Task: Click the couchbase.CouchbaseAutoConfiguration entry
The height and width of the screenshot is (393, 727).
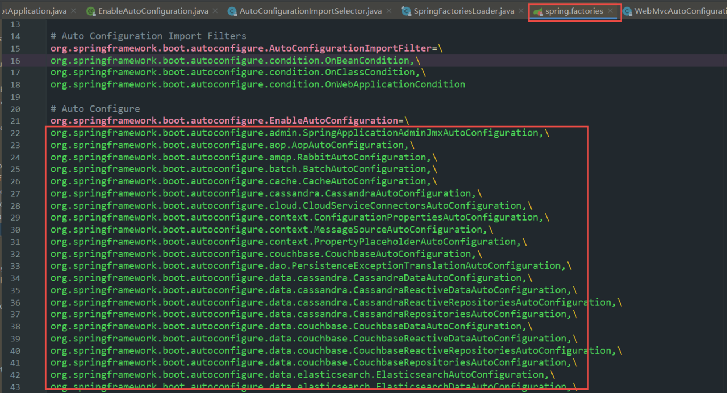Action: [266, 253]
